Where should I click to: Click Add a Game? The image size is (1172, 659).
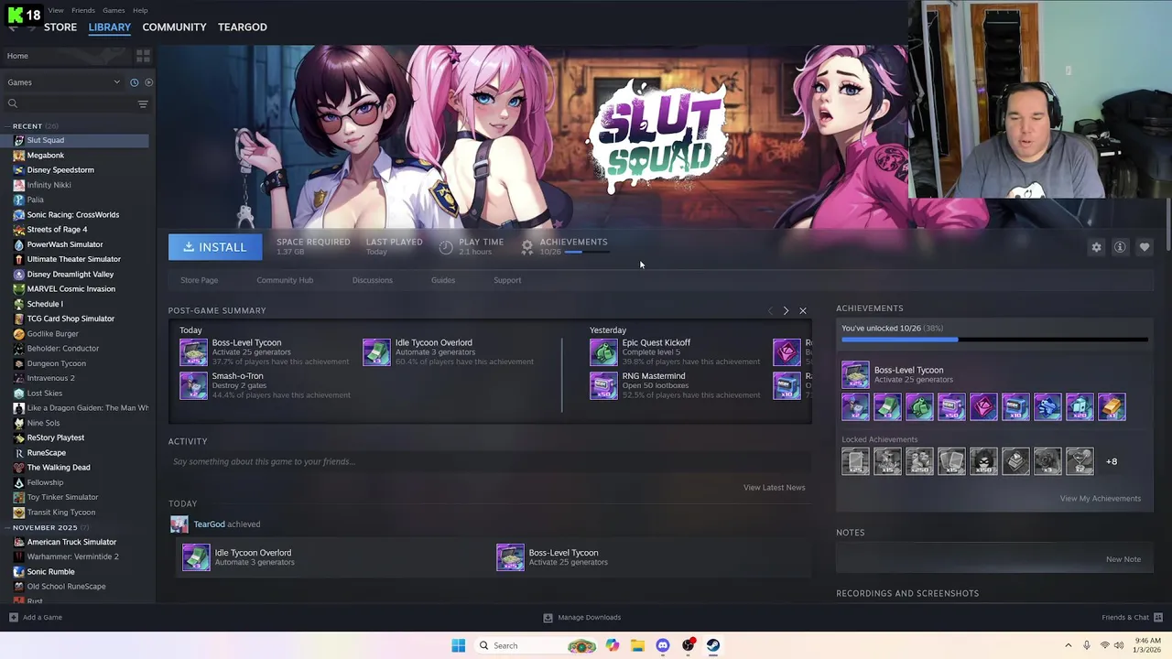tap(36, 617)
